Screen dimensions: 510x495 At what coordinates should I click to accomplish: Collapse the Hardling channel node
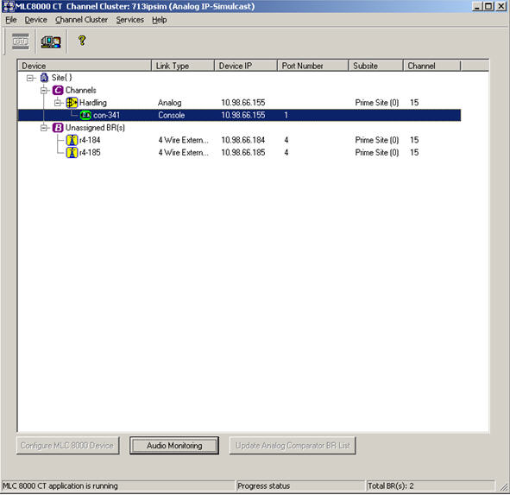point(58,103)
